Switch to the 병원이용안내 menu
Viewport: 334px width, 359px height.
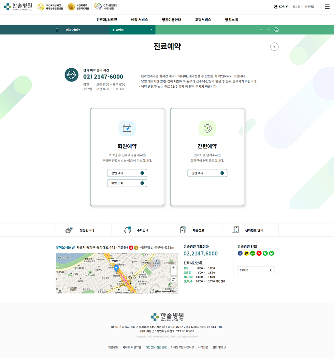pos(171,20)
